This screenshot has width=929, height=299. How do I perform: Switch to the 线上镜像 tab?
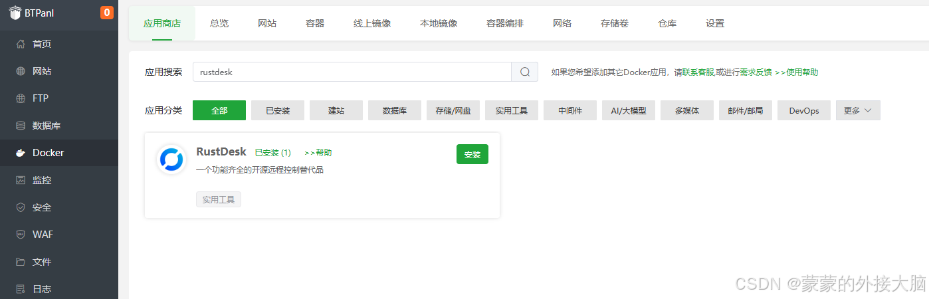(372, 23)
